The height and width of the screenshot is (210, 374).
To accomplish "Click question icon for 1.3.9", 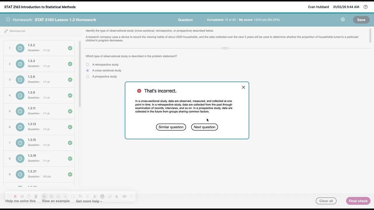I will pos(20,95).
